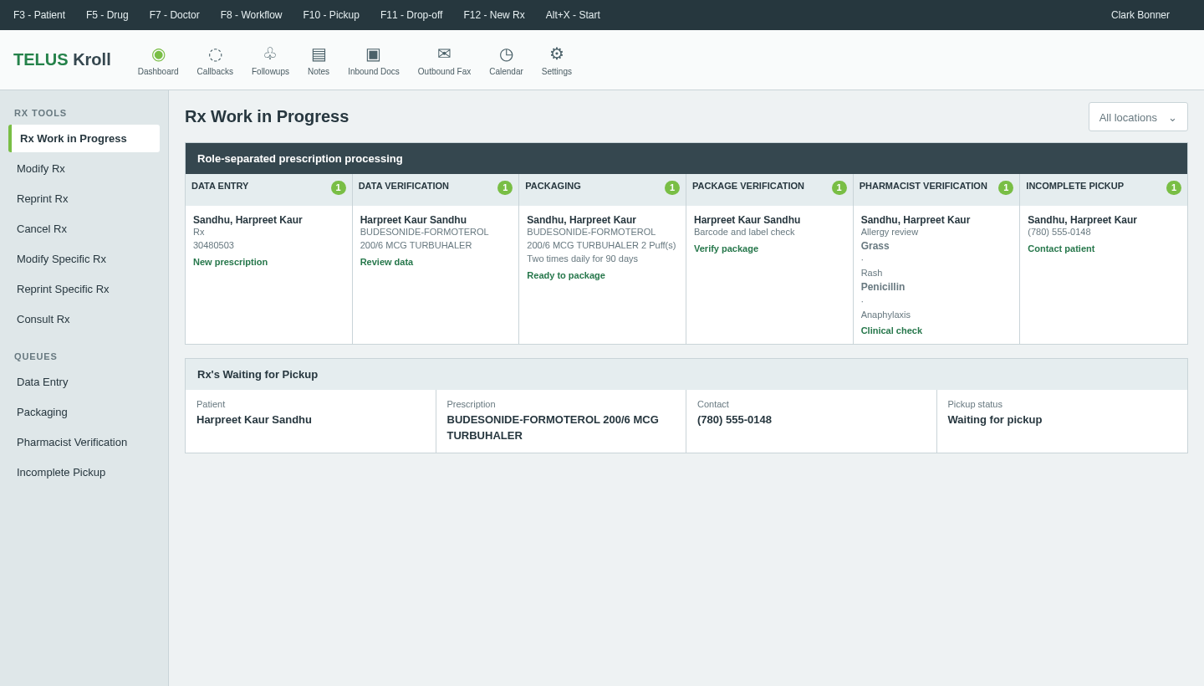Click the Incomplete Pickup count badge

pyautogui.click(x=1174, y=187)
